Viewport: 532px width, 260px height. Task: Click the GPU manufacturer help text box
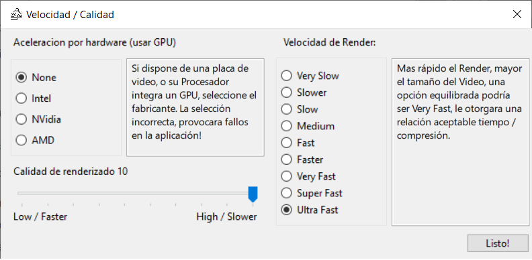coord(195,108)
